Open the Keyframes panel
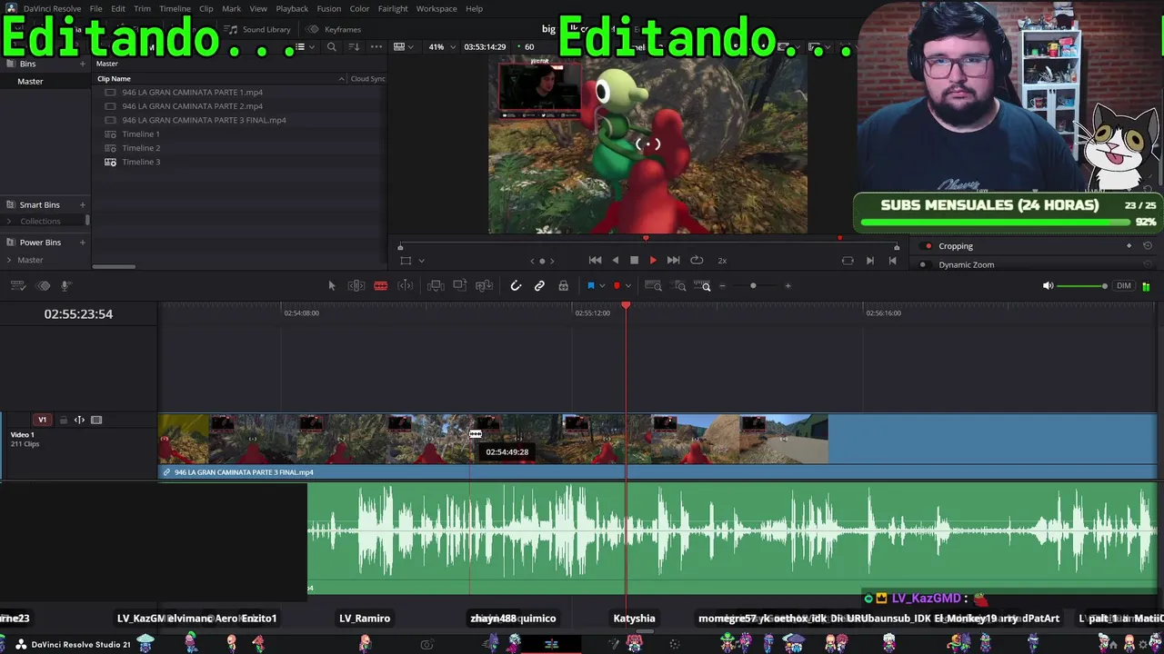 [x=334, y=29]
